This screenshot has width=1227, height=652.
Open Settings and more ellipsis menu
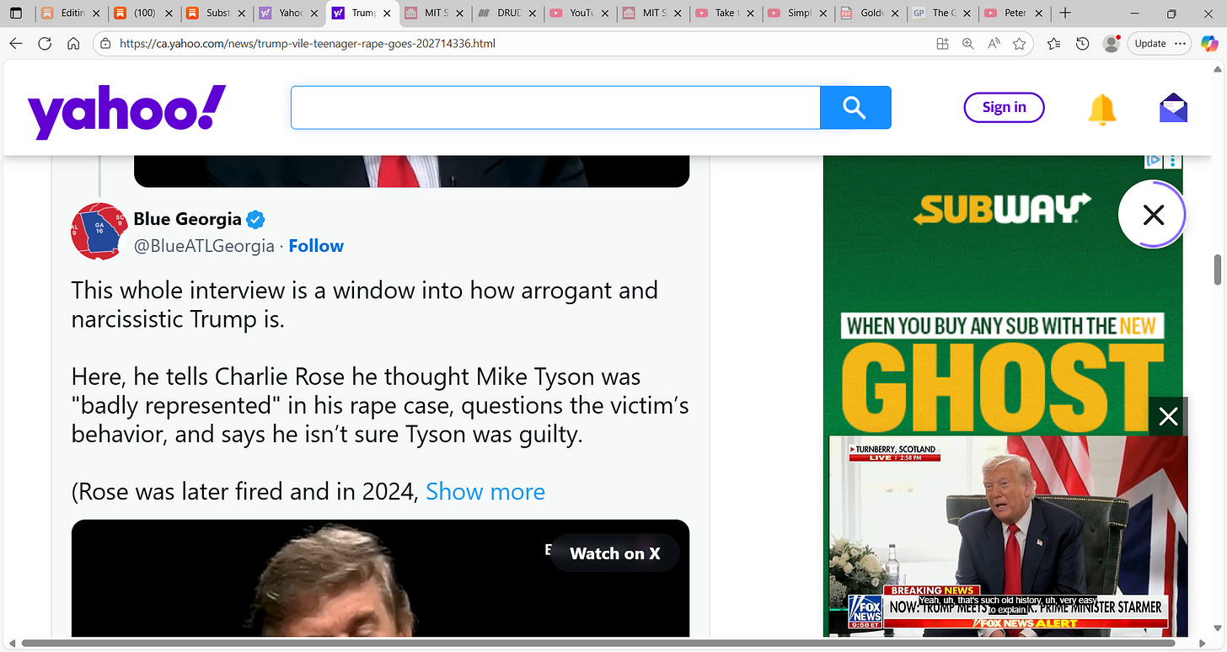coord(1180,44)
